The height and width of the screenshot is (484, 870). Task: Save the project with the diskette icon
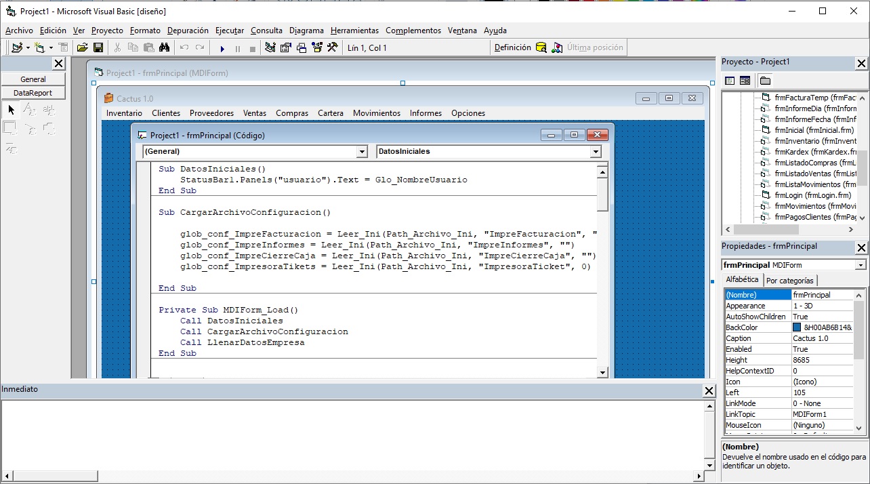[98, 47]
